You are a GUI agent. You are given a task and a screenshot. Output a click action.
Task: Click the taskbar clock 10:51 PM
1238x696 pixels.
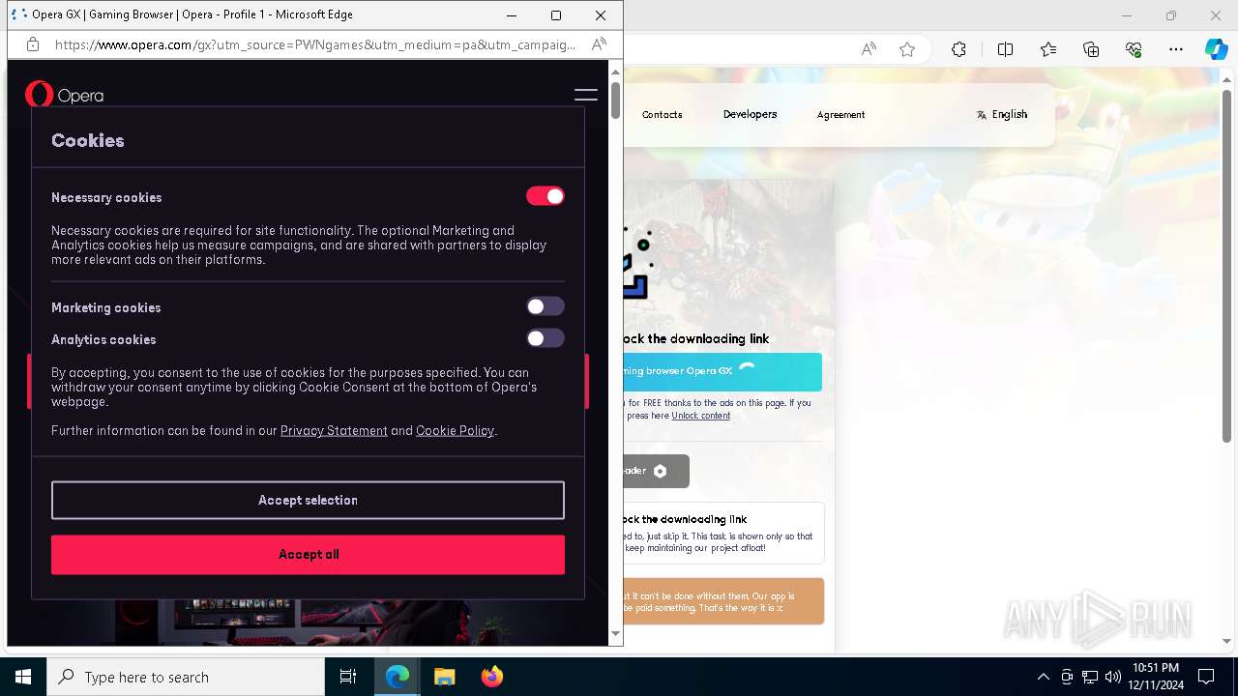pyautogui.click(x=1155, y=668)
